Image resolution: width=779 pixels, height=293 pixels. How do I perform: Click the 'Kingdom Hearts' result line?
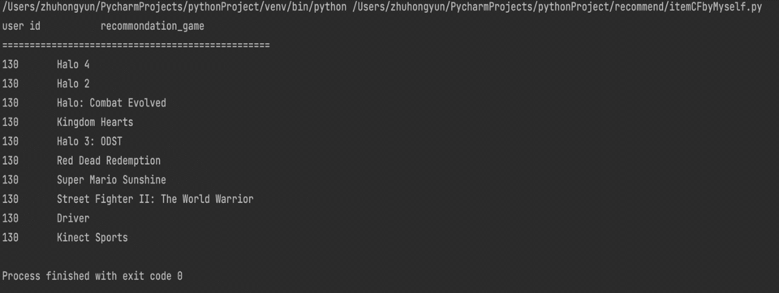coord(95,122)
